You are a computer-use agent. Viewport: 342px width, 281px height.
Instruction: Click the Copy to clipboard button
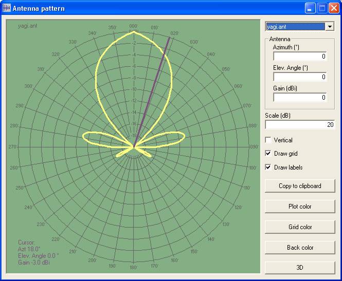300,186
